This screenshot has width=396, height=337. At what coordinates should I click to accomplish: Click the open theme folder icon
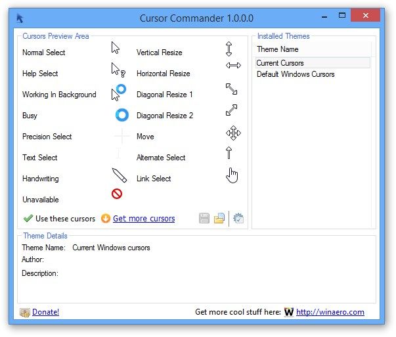coord(219,218)
